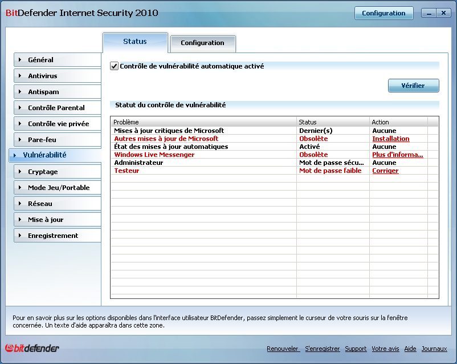Screen dimensions: 457x364
Task: Select the Windows Live Messenger row
Action: (x=274, y=155)
